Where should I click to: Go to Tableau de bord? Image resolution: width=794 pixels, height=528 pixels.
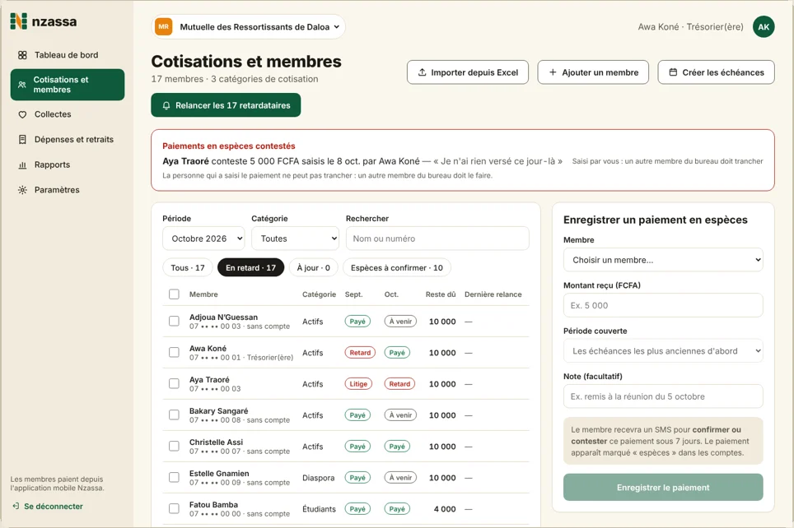[x=68, y=55]
